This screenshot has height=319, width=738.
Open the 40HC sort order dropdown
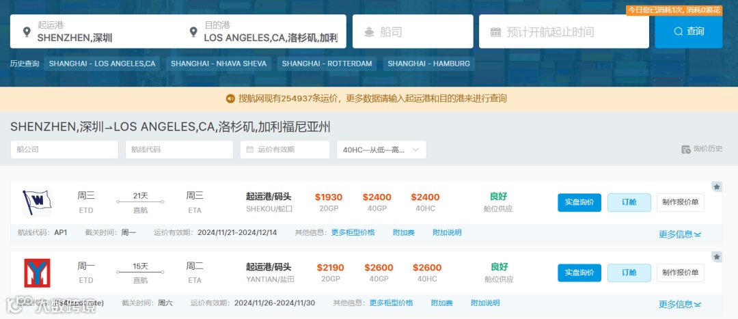pyautogui.click(x=381, y=150)
